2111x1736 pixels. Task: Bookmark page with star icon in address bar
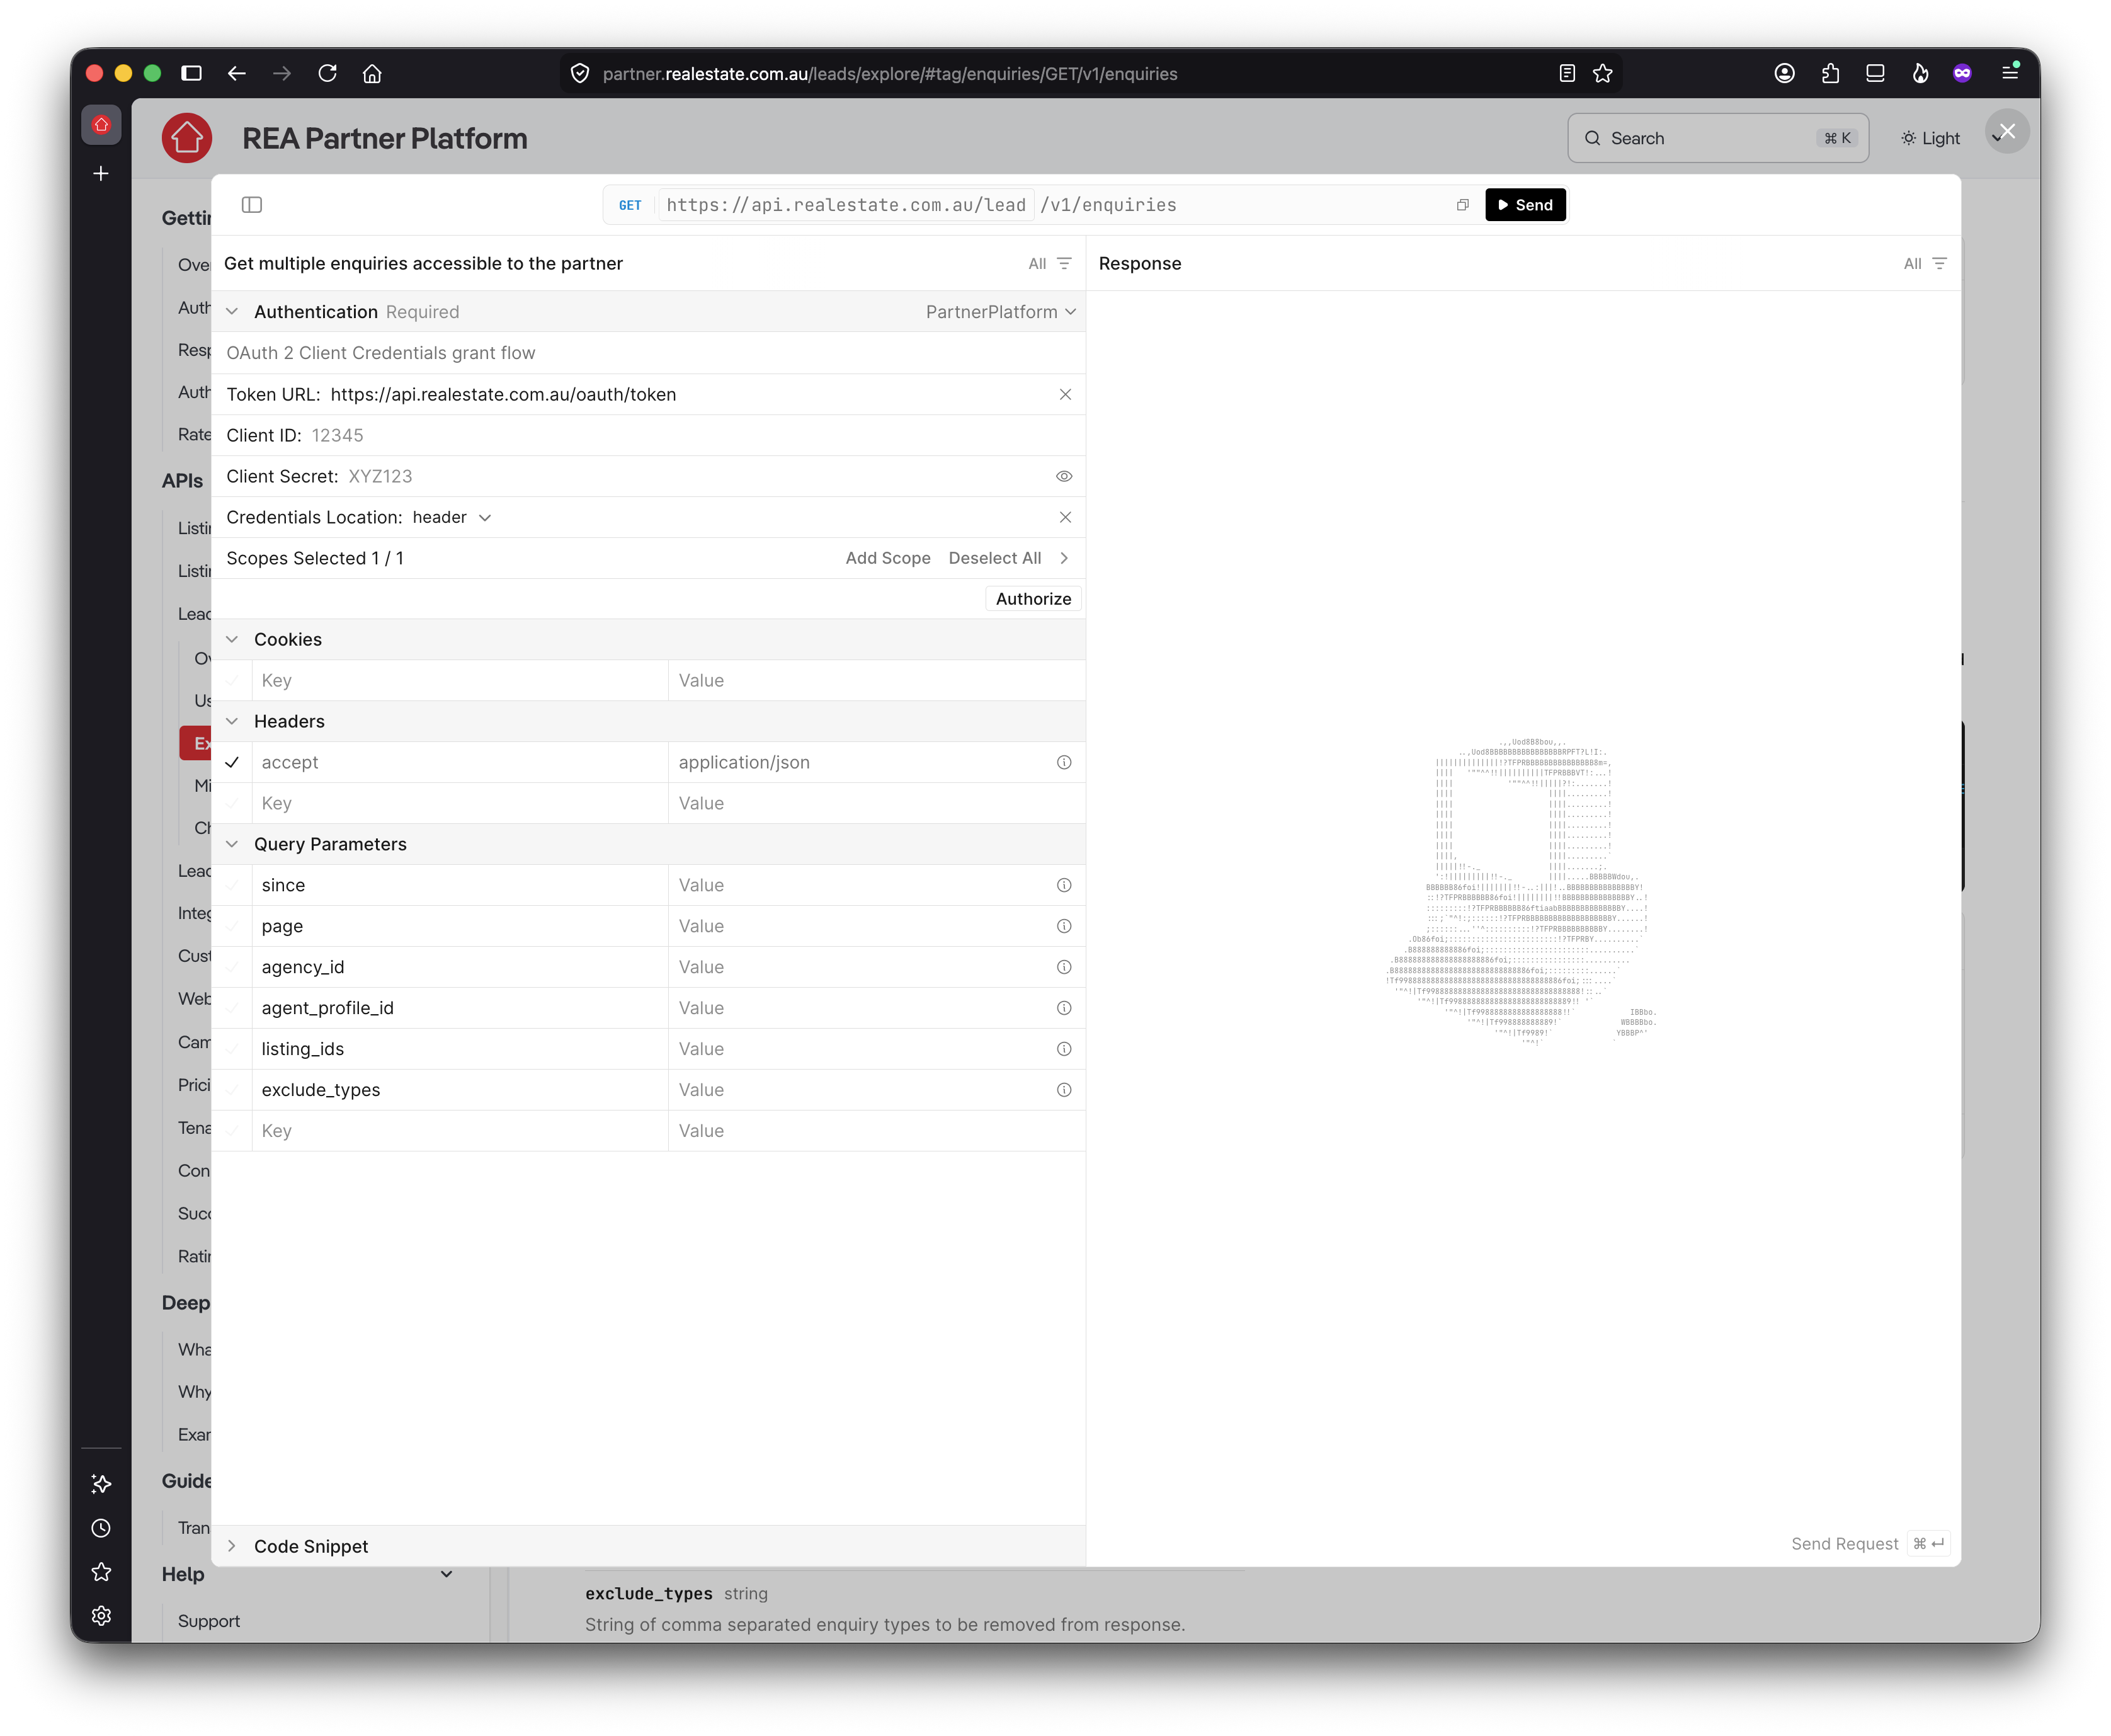click(1602, 73)
